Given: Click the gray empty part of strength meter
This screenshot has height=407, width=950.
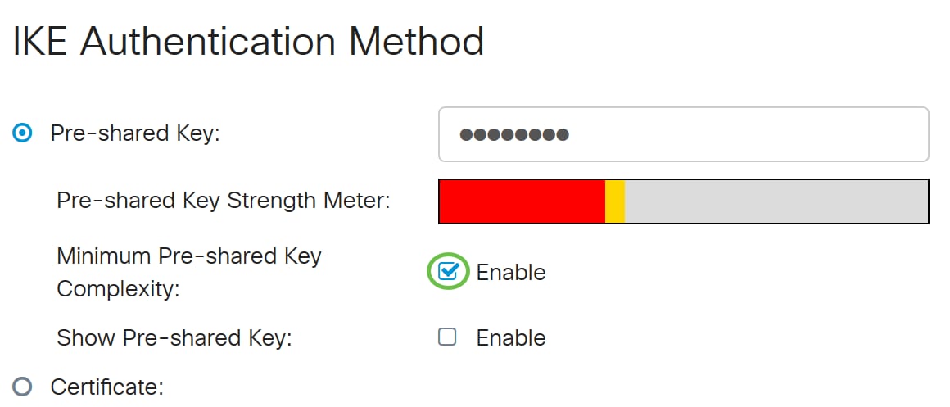Looking at the screenshot, I should (776, 201).
